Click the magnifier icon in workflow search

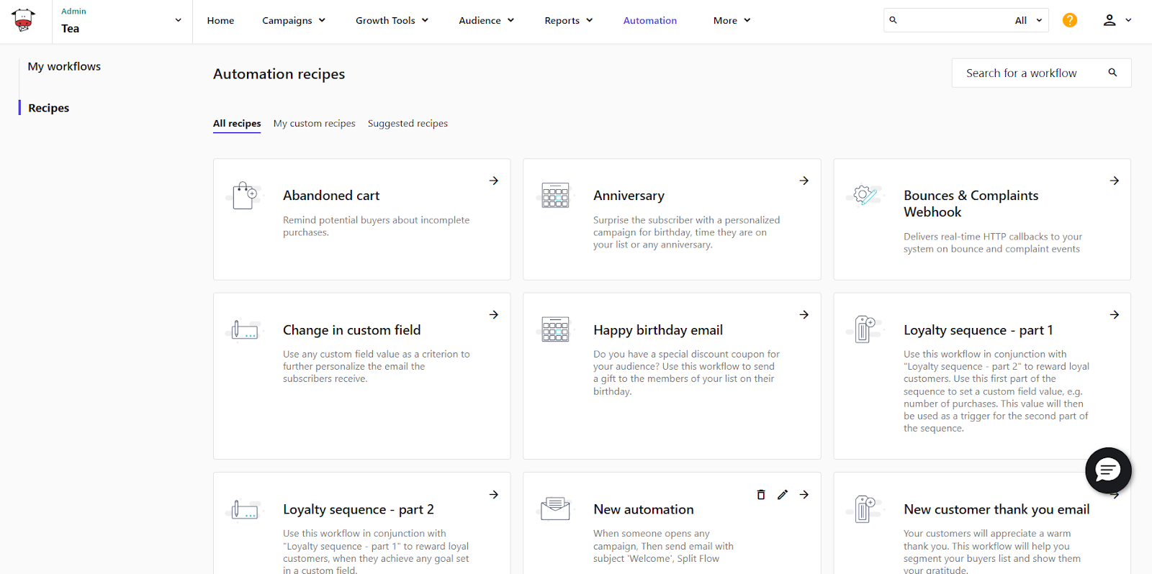(x=1112, y=73)
